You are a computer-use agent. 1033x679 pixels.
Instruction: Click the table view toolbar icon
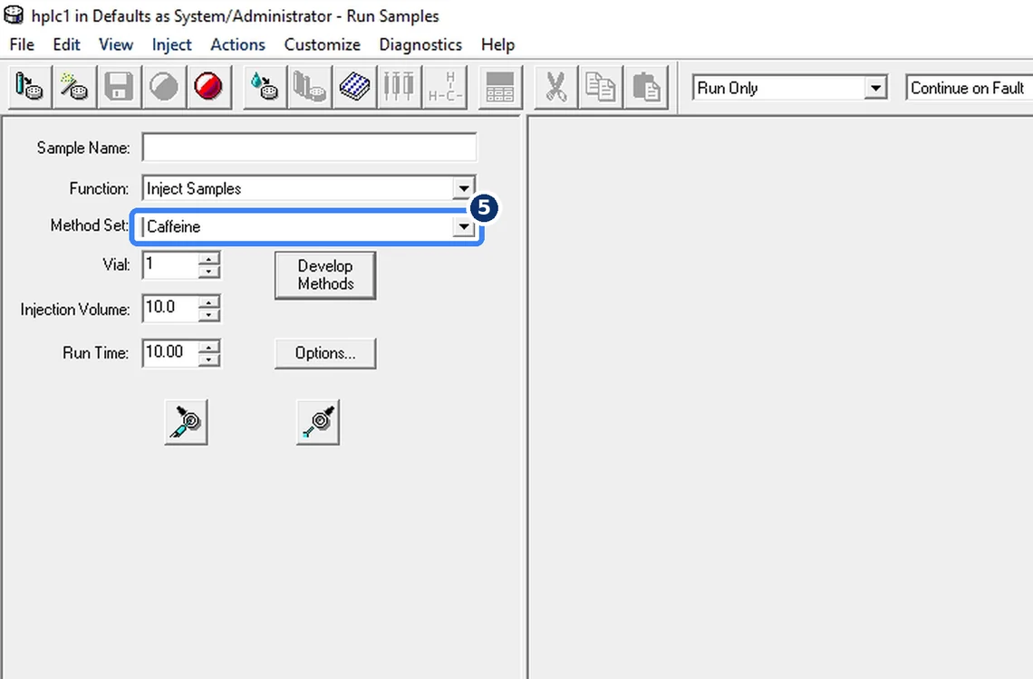499,87
